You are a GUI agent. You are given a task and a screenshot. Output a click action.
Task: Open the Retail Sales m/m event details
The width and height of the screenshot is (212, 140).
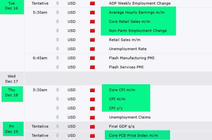[x=125, y=40]
